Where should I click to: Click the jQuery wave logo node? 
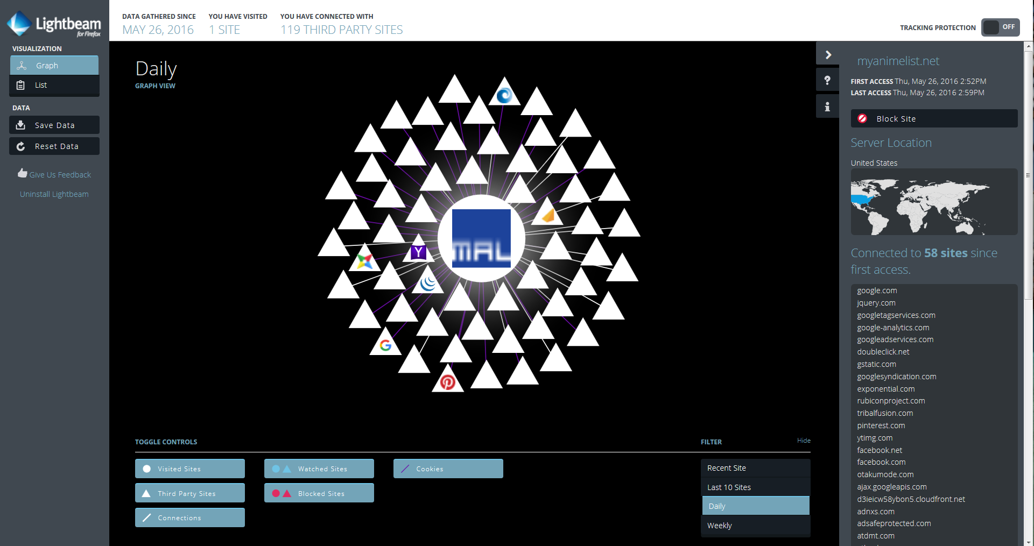tap(428, 281)
